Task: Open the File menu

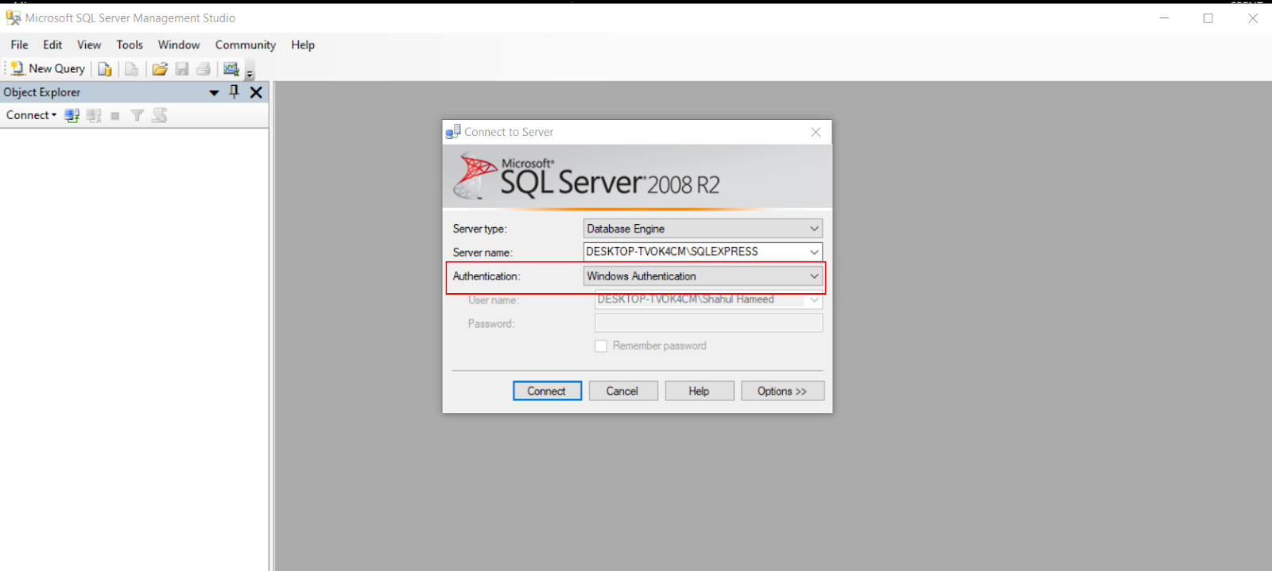Action: [20, 44]
